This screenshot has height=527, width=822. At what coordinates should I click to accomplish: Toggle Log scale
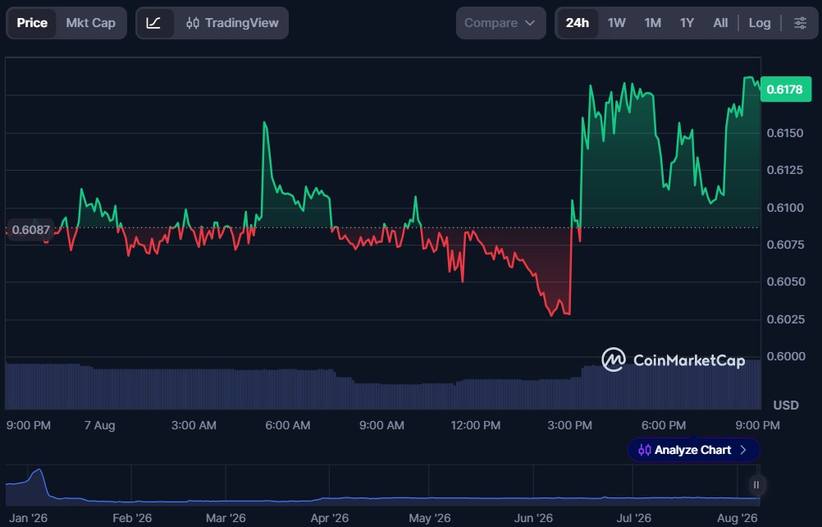click(x=760, y=23)
